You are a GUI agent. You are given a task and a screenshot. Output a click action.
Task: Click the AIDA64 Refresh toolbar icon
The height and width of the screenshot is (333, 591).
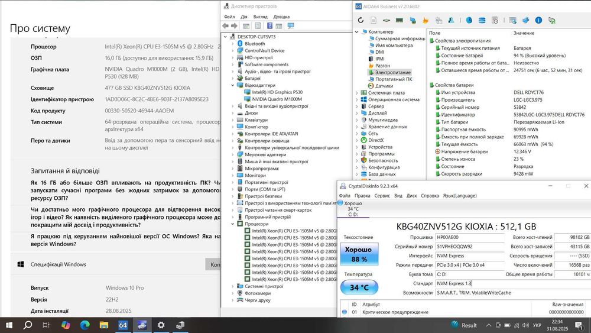(361, 20)
